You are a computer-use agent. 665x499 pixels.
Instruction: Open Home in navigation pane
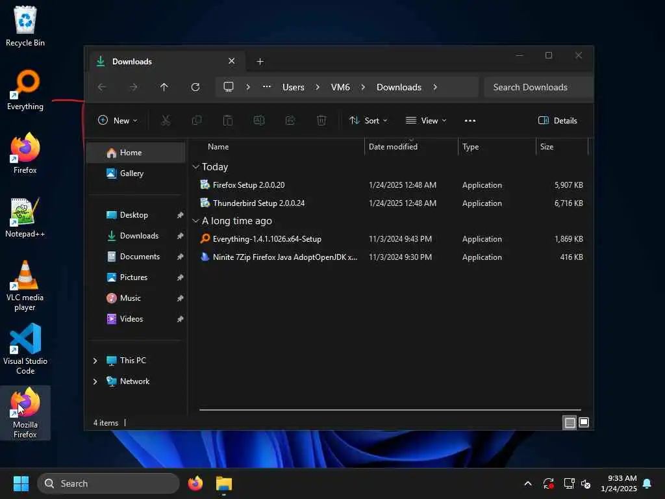[136, 153]
